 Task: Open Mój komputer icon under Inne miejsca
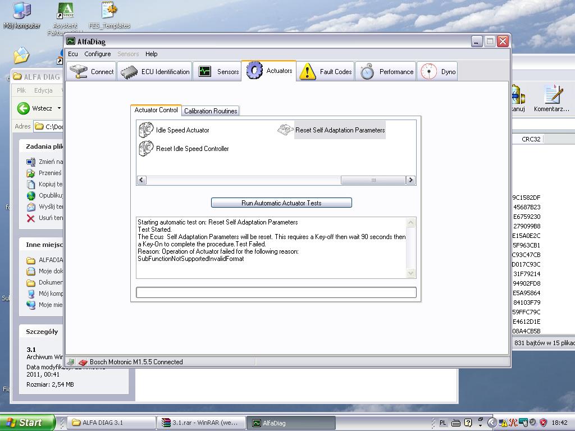(x=31, y=294)
